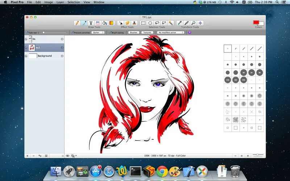Screen dimensions: 290x181
Task: Uncheck visibility of the Background layer
Action: click(x=26, y=56)
